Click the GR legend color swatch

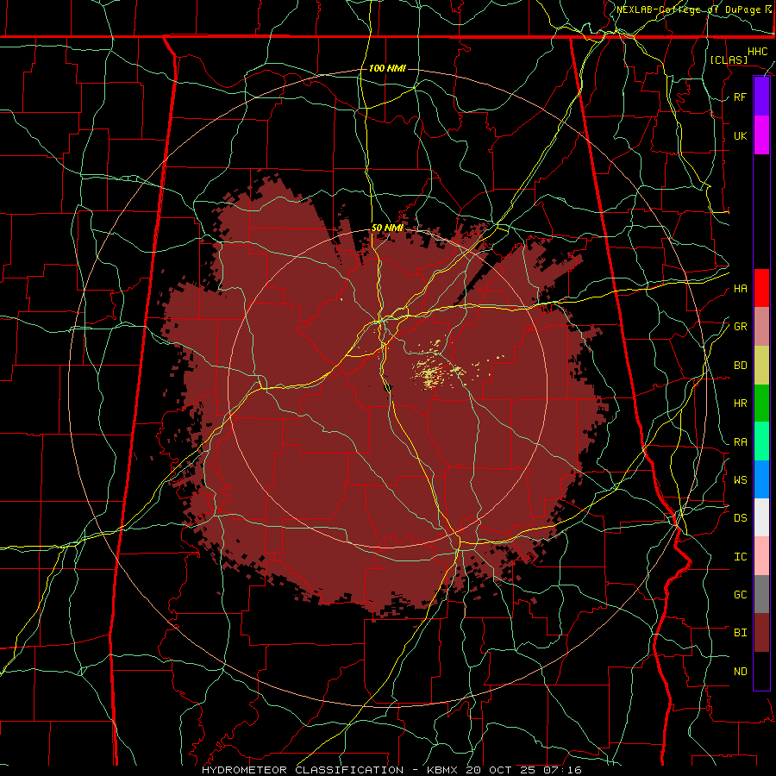[x=761, y=327]
